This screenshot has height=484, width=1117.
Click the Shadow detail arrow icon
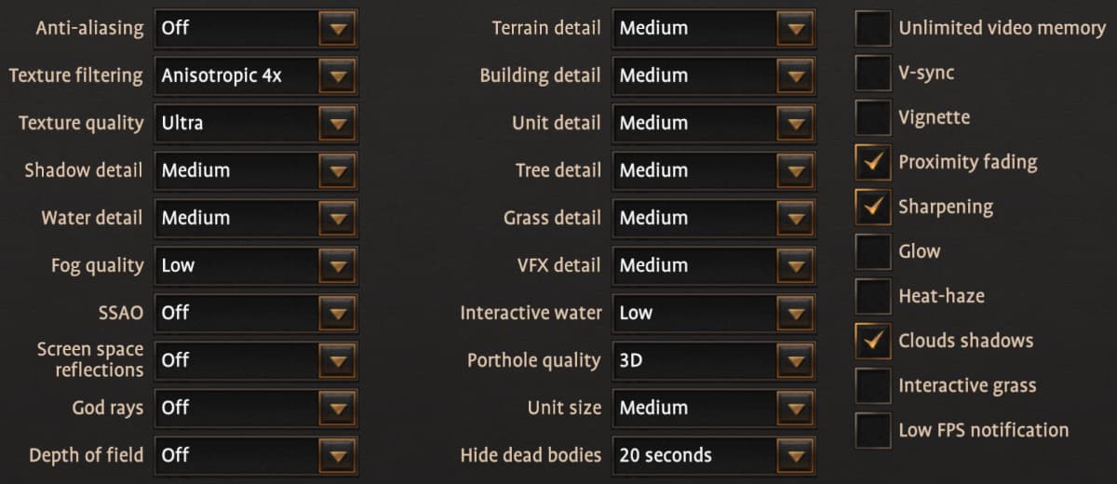pyautogui.click(x=336, y=171)
